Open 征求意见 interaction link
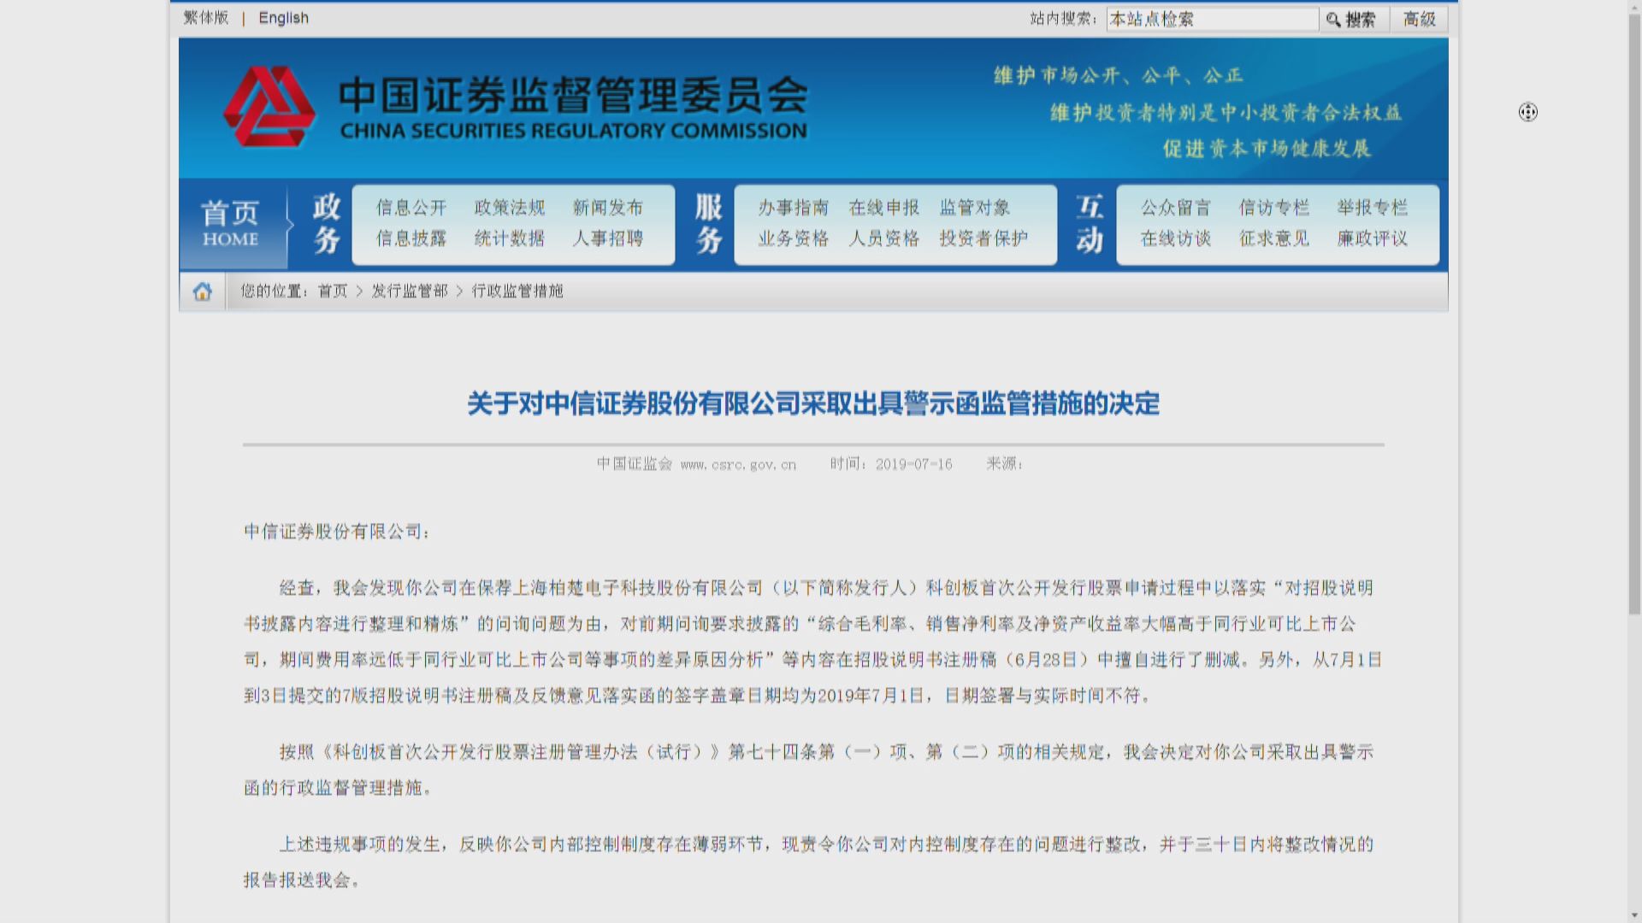The image size is (1642, 923). tap(1274, 238)
